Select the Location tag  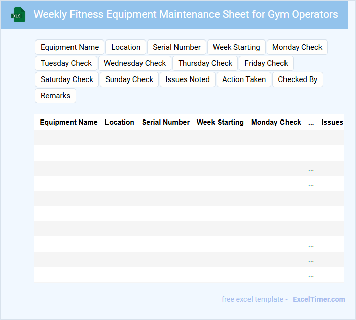(126, 47)
